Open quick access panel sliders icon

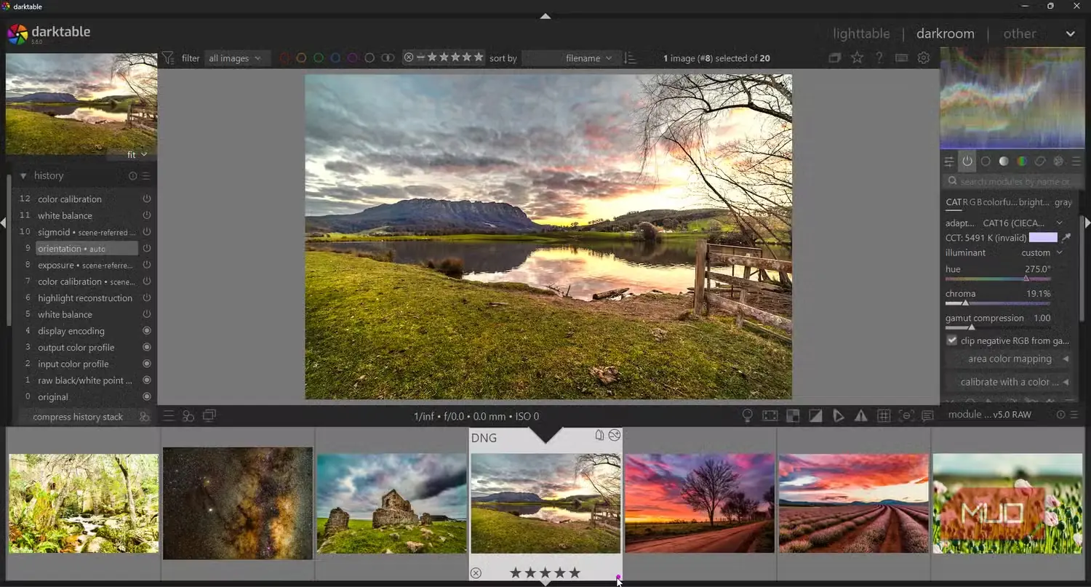pos(949,161)
